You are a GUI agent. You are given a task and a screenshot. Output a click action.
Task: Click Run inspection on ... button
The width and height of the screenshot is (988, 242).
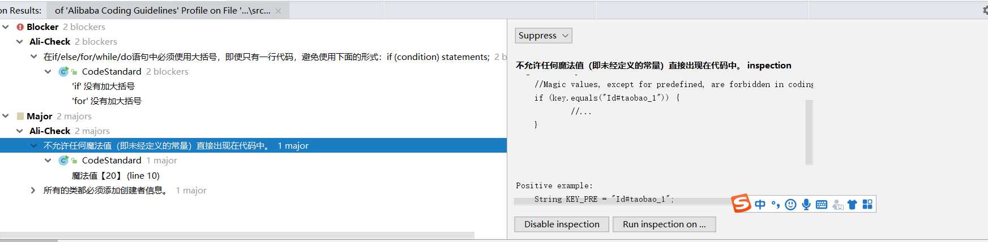[664, 224]
